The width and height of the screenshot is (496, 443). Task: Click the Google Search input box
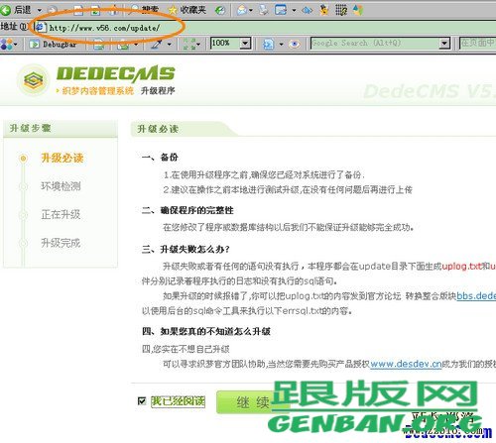tap(375, 44)
